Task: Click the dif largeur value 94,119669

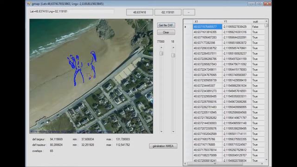Action: click(x=56, y=139)
